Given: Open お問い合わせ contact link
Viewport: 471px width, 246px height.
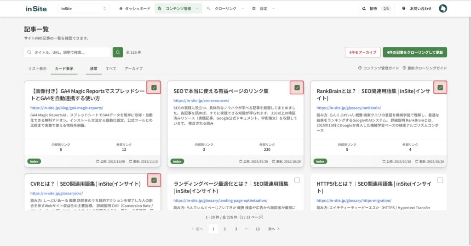Looking at the screenshot, I should (417, 9).
